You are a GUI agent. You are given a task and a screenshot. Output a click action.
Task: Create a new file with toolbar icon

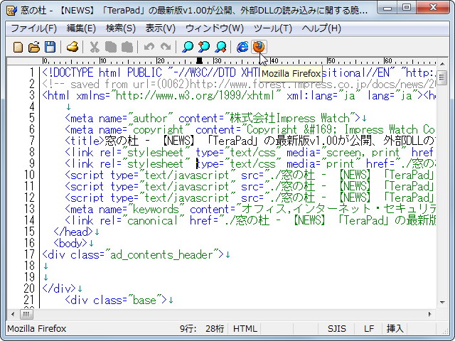(18, 47)
